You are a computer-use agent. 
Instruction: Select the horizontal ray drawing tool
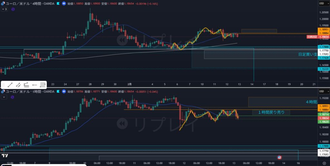coord(34,85)
